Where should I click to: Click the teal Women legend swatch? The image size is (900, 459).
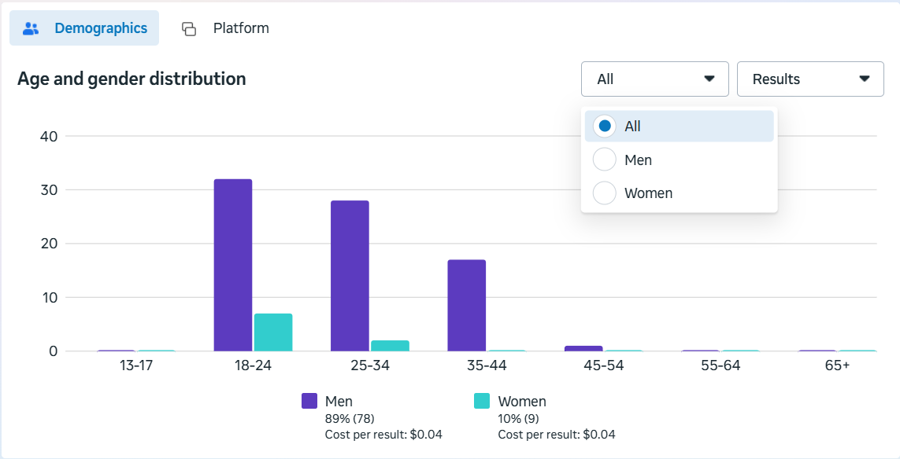point(482,402)
